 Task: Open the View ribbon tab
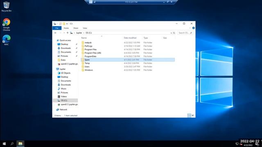coord(85,28)
